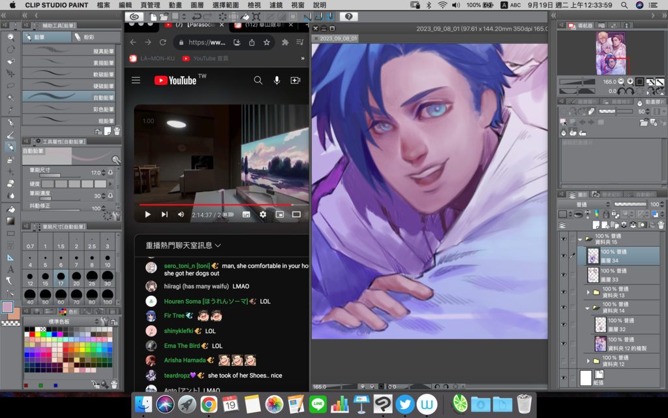Screen dimensions: 668x418
Task: Zoom in using navigator plus magnifier
Action: (x=630, y=81)
